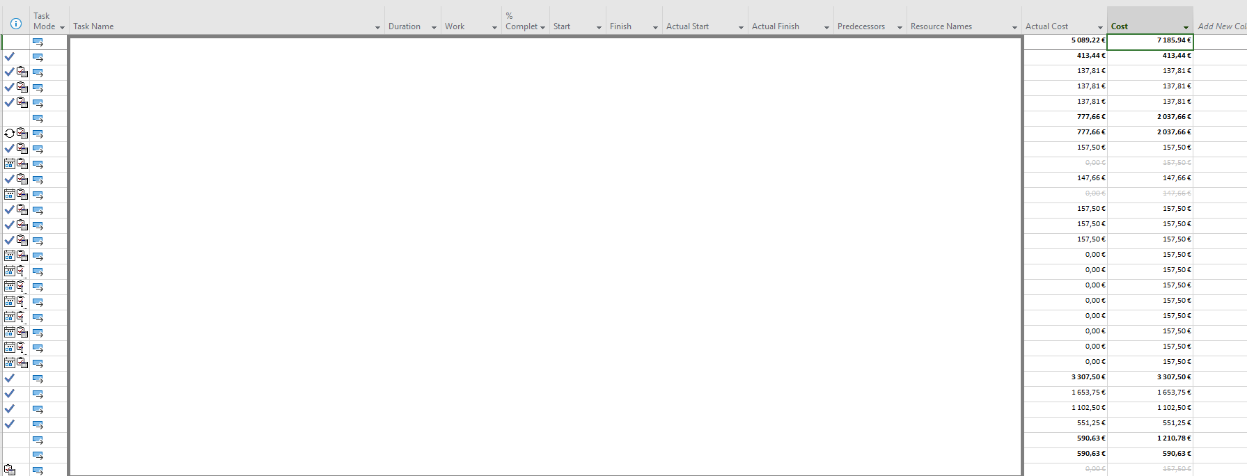This screenshot has height=476, width=1247.
Task: Expand the % Complete column dropdown arrow
Action: click(542, 28)
